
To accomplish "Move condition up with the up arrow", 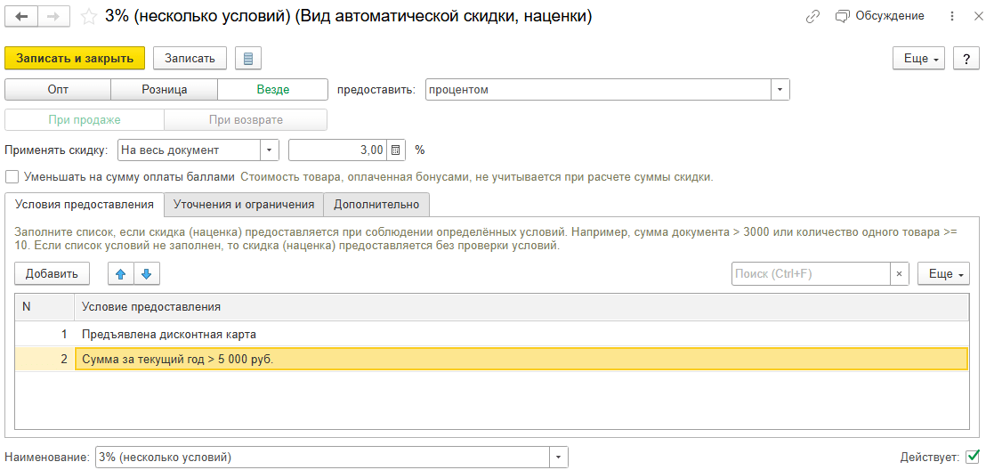I will point(121,274).
